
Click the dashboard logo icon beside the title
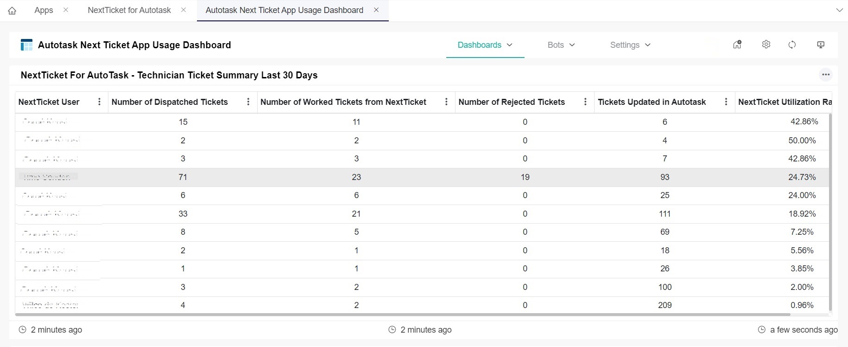[26, 45]
